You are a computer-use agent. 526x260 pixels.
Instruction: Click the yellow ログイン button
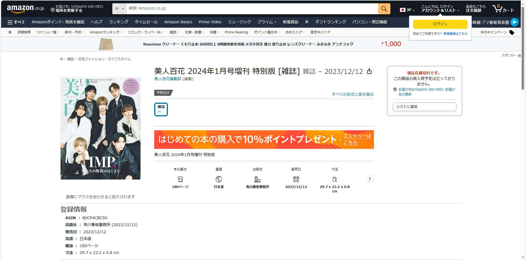tap(440, 24)
